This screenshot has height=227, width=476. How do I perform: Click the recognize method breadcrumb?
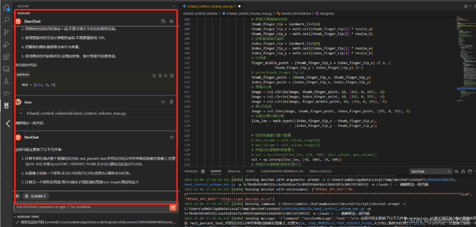[325, 13]
